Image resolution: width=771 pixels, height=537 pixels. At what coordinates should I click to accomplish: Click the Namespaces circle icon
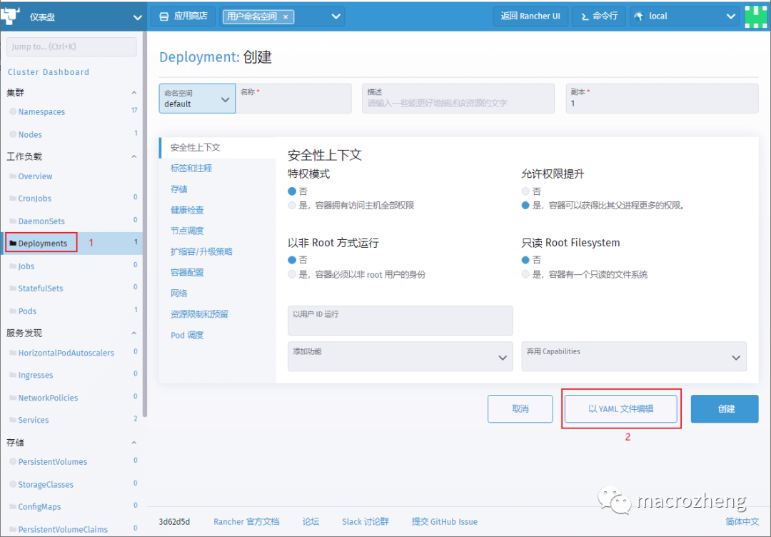(13, 111)
